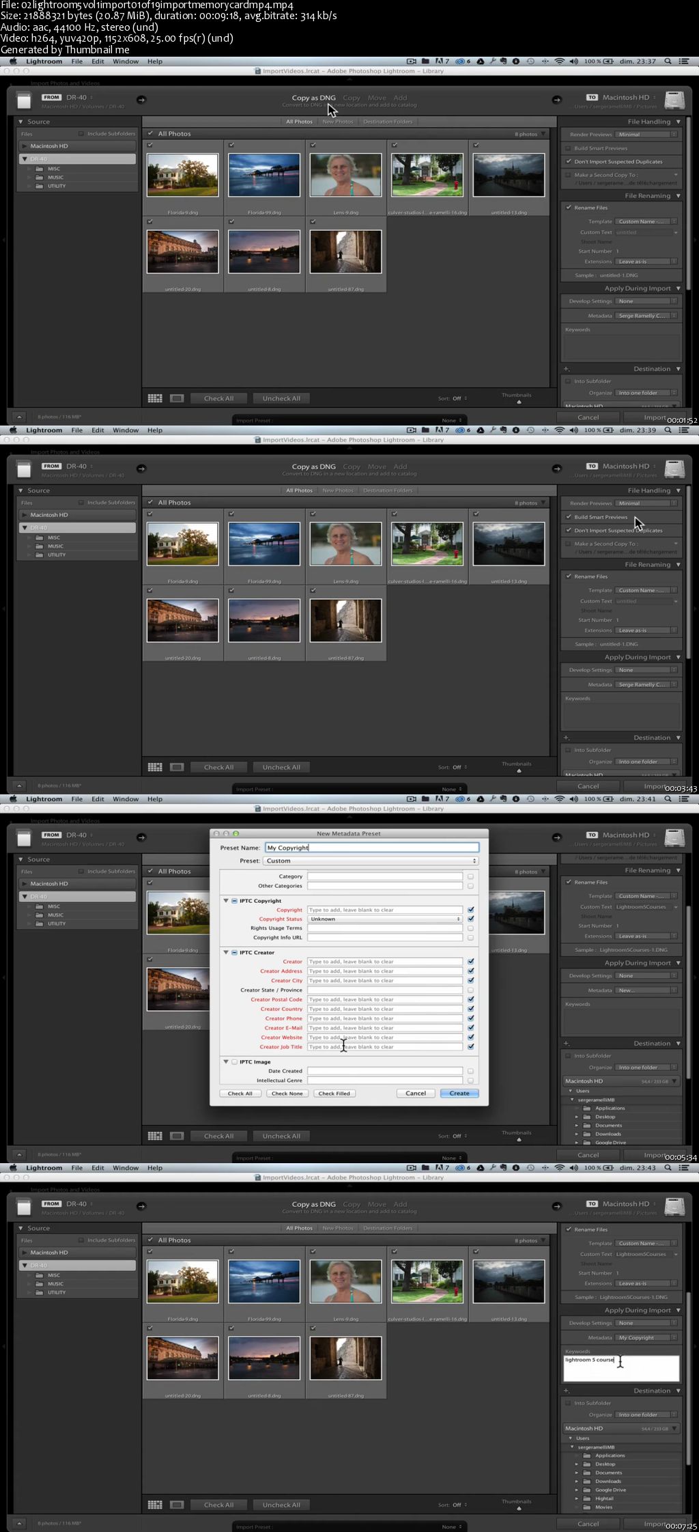The height and width of the screenshot is (1532, 699).
Task: Click the Time Machine clock icon in 23:37 menu bar
Action: click(x=530, y=61)
